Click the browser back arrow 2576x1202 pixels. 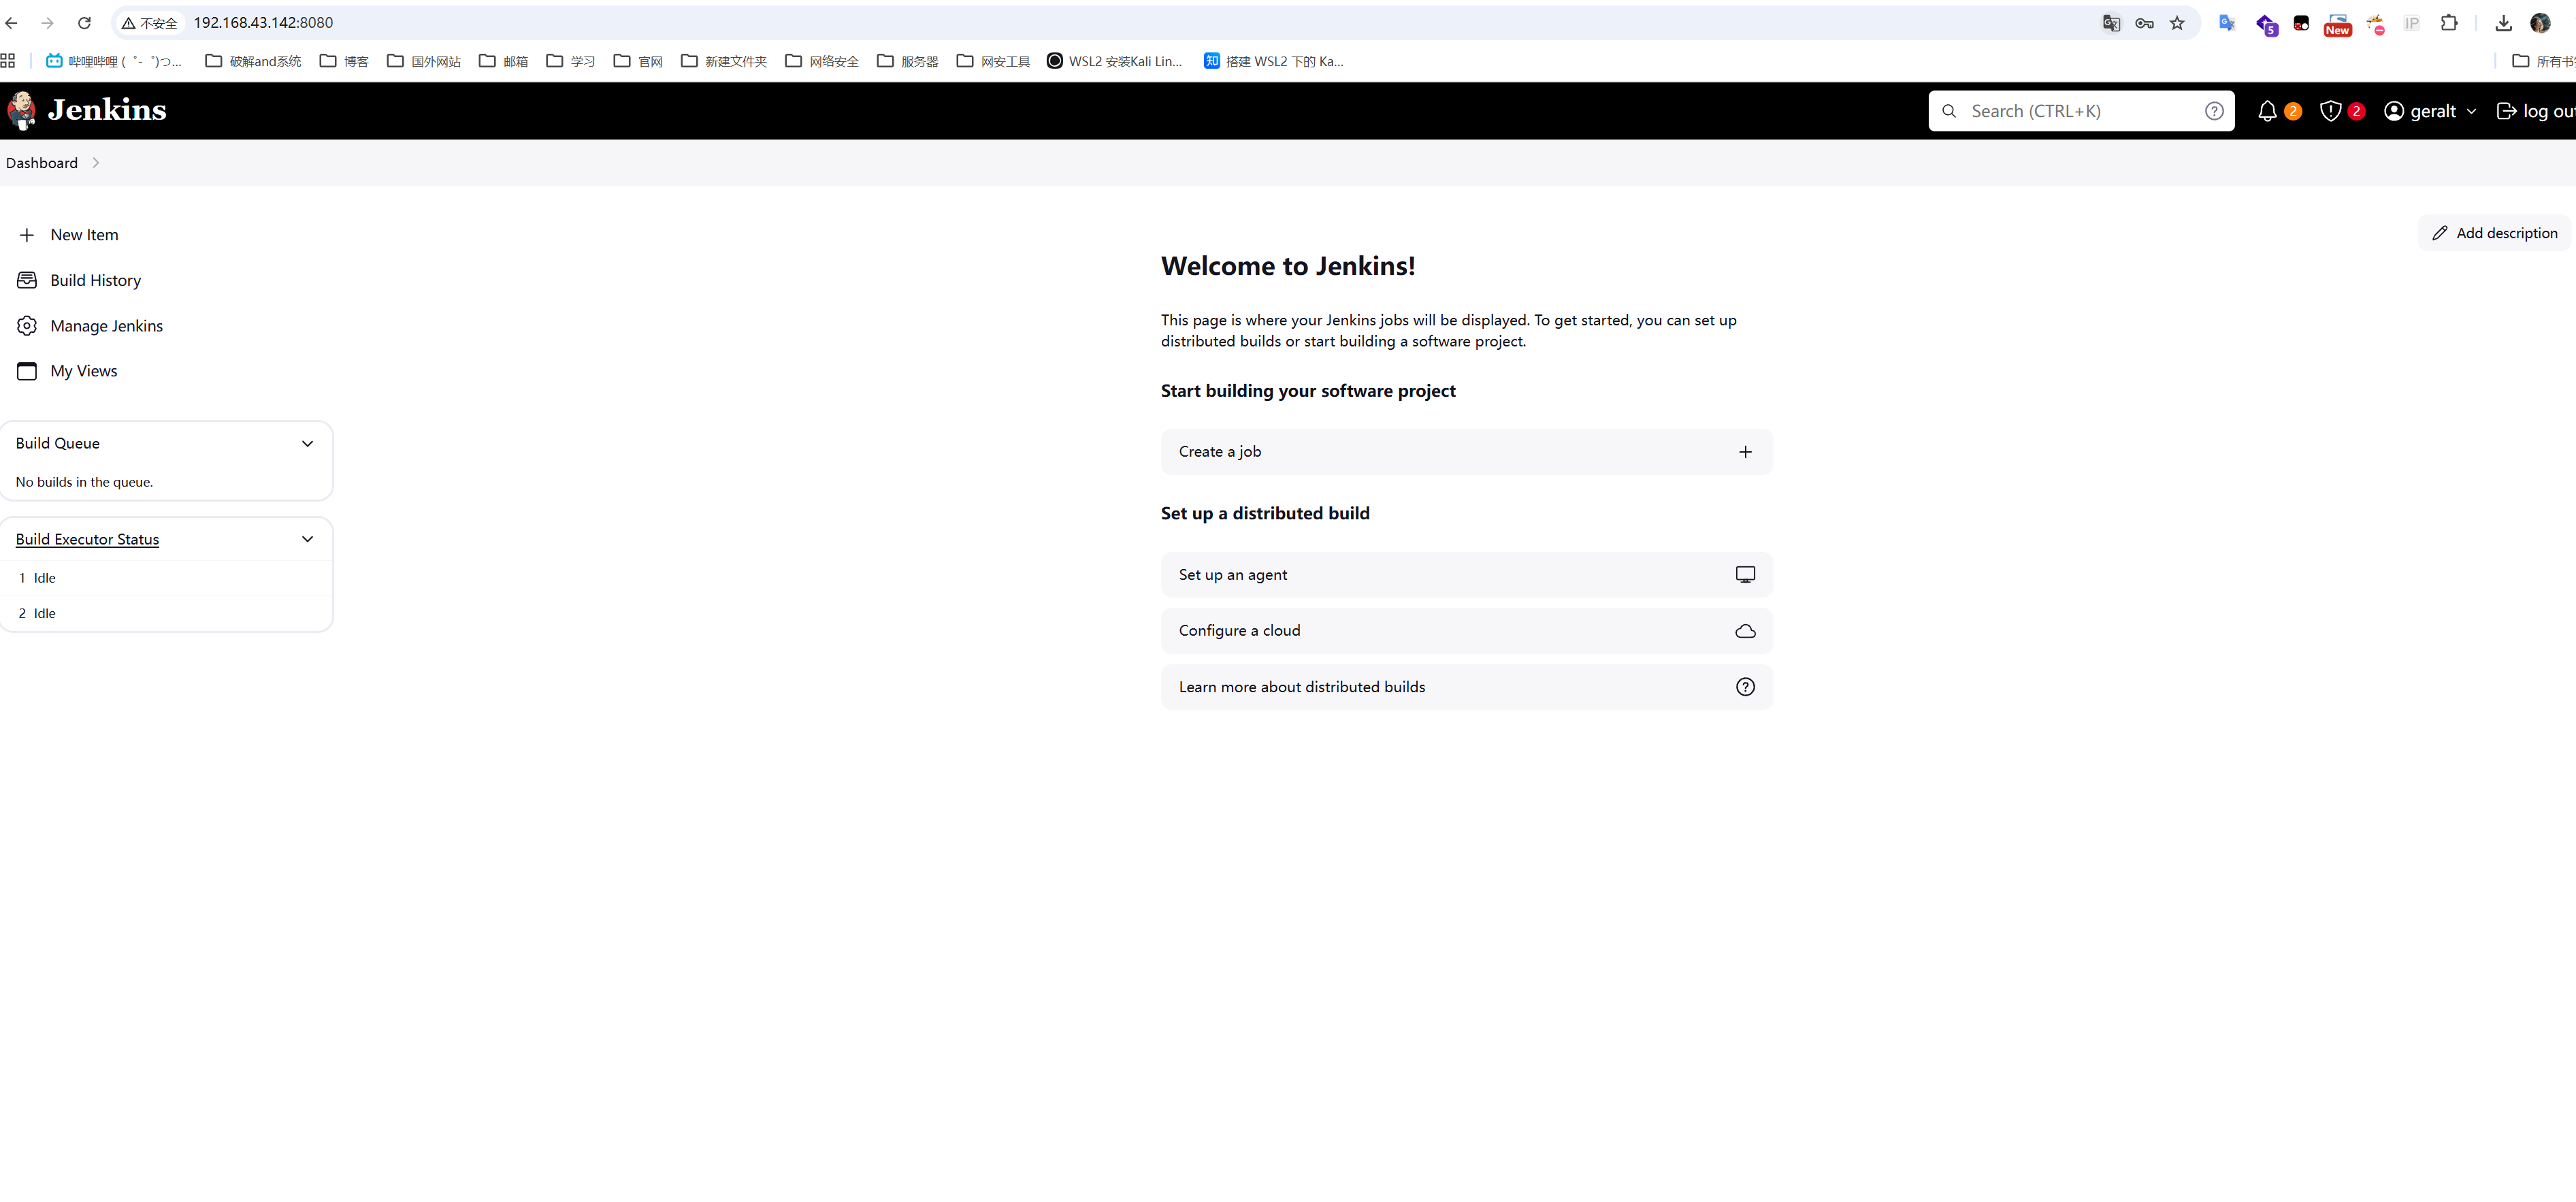12,23
